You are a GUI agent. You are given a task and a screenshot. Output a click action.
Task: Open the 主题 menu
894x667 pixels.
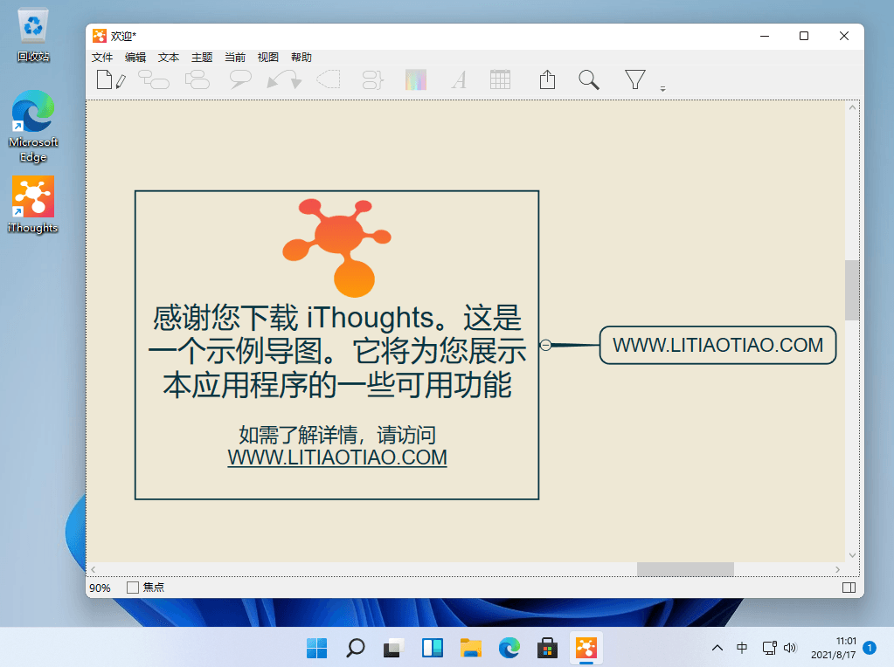coord(202,57)
